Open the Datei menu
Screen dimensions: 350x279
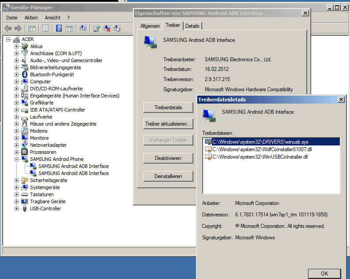(12, 18)
